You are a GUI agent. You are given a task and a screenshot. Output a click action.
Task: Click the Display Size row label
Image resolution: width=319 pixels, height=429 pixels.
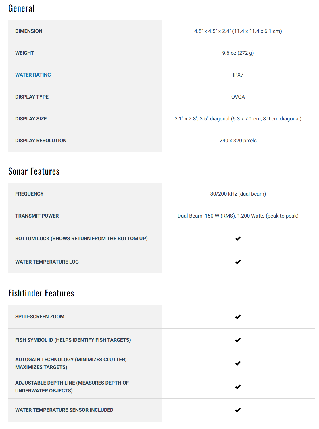(x=31, y=119)
